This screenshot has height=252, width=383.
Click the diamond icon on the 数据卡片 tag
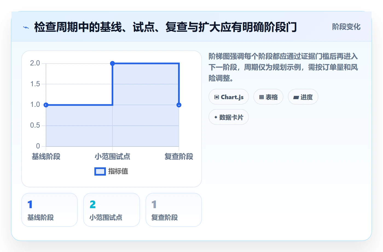tap(216, 117)
